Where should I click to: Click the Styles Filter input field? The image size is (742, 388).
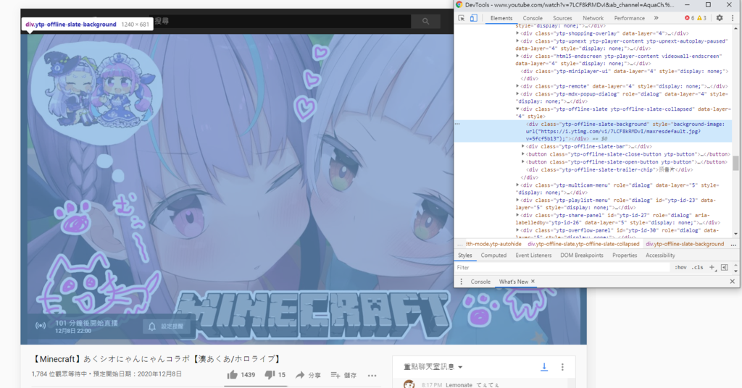(x=563, y=268)
